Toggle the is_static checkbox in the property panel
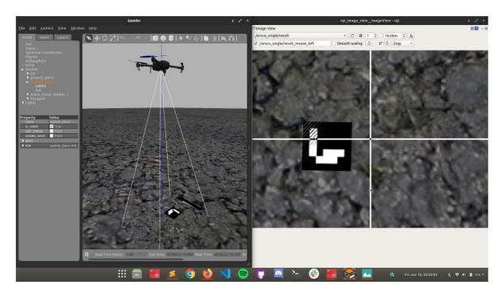The height and width of the screenshot is (302, 503). point(51,126)
